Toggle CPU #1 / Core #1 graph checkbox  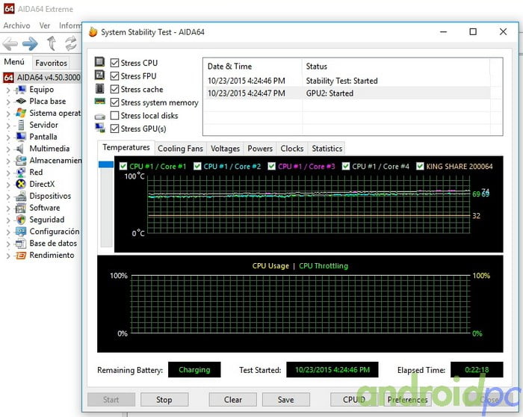click(x=123, y=166)
